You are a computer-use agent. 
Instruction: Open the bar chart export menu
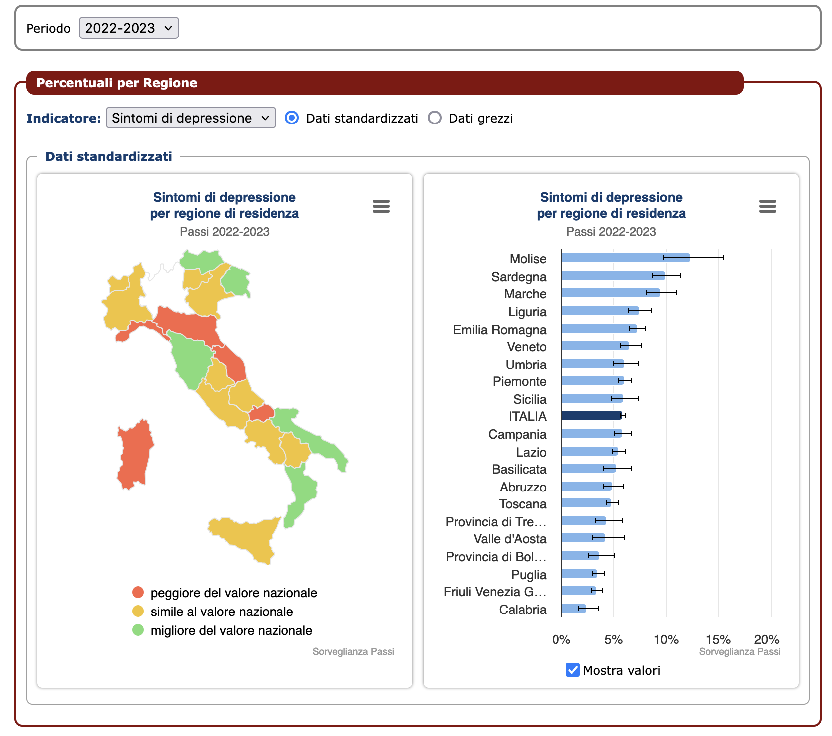[x=767, y=206]
